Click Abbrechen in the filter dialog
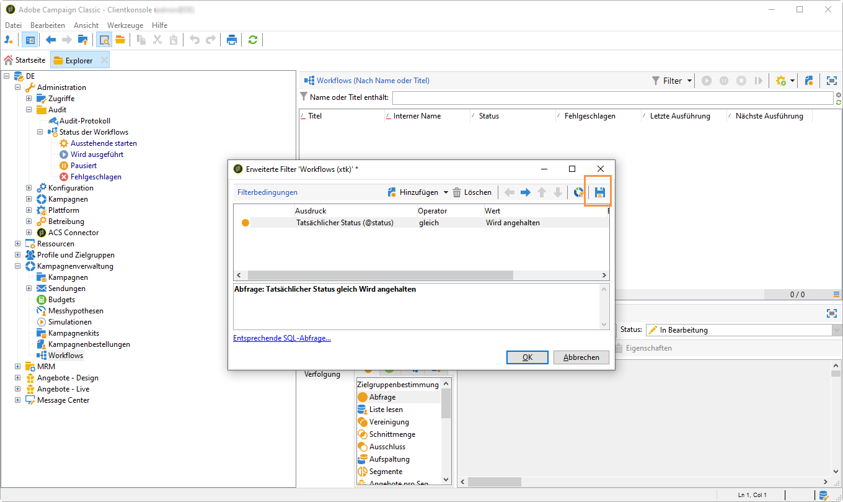Screen dimensions: 843x502 click(581, 357)
